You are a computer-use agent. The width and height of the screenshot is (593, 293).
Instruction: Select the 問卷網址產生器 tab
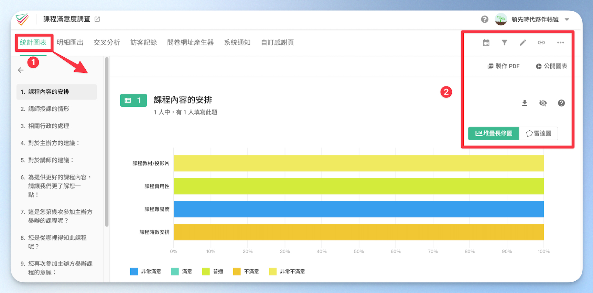(x=190, y=43)
